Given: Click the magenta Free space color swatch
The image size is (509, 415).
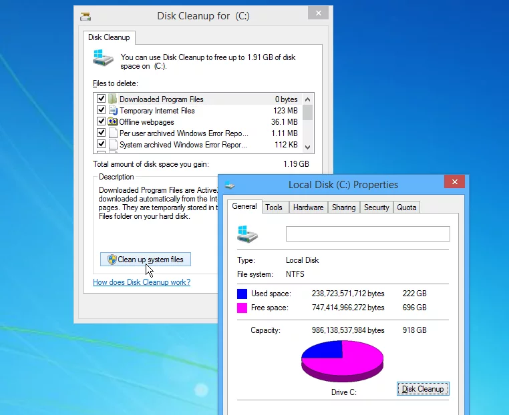Looking at the screenshot, I should 242,308.
